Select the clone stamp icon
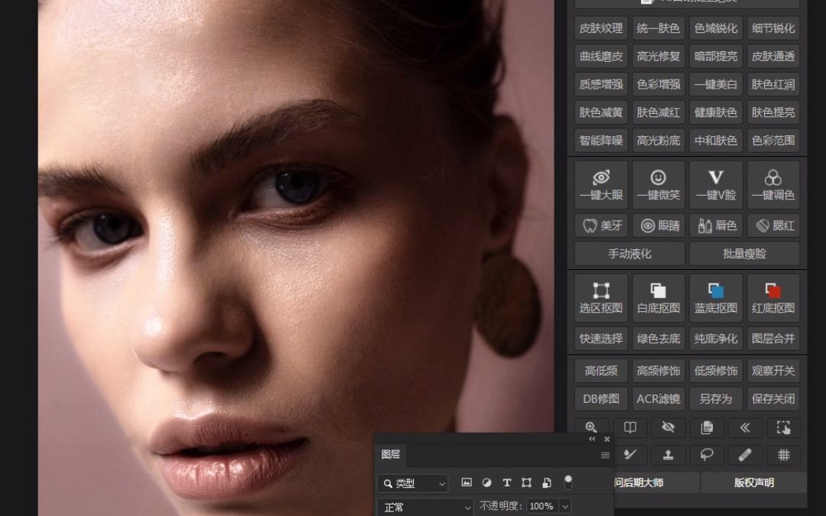Screen dimensions: 826x516 point(668,454)
